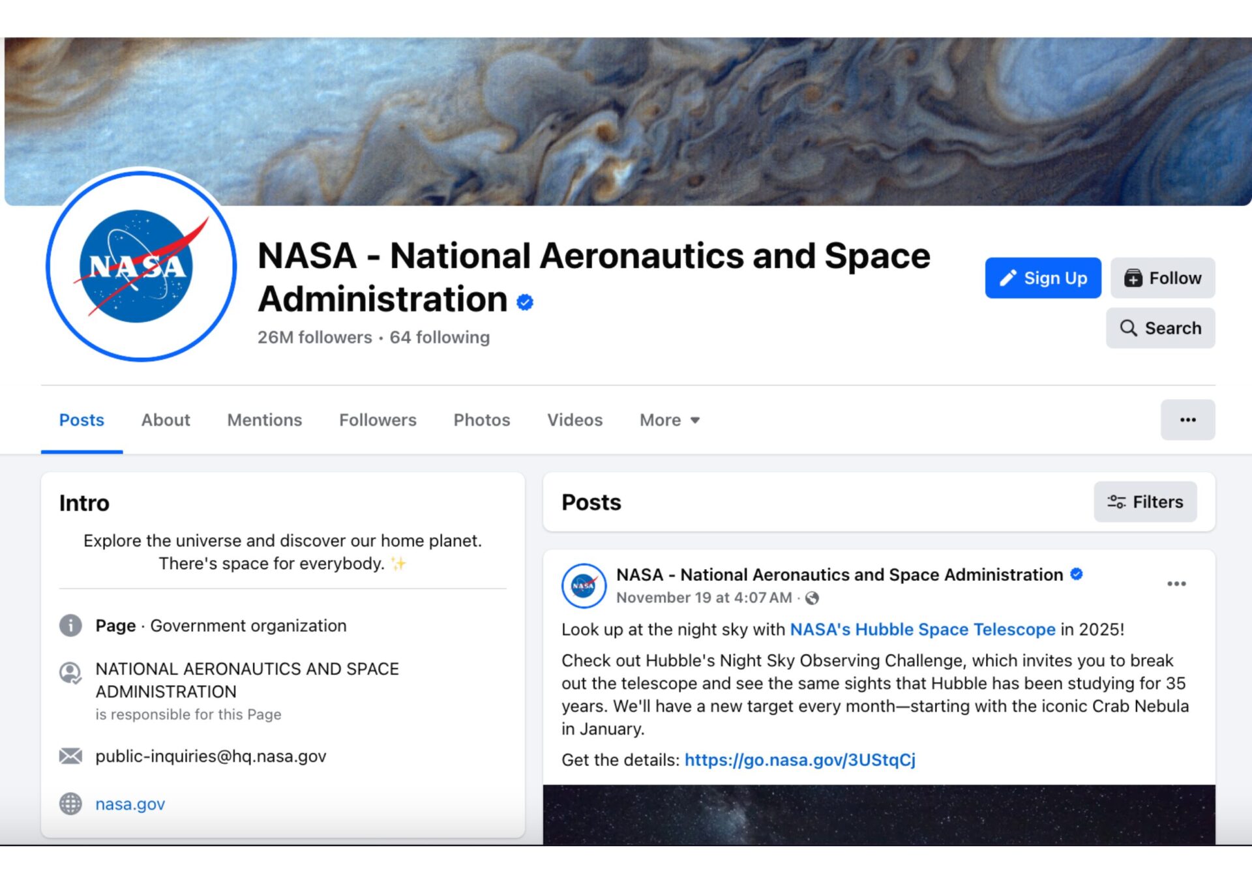Viewport: 1252px width, 882px height.
Task: Click the verified badge beside the page title
Action: (x=525, y=302)
